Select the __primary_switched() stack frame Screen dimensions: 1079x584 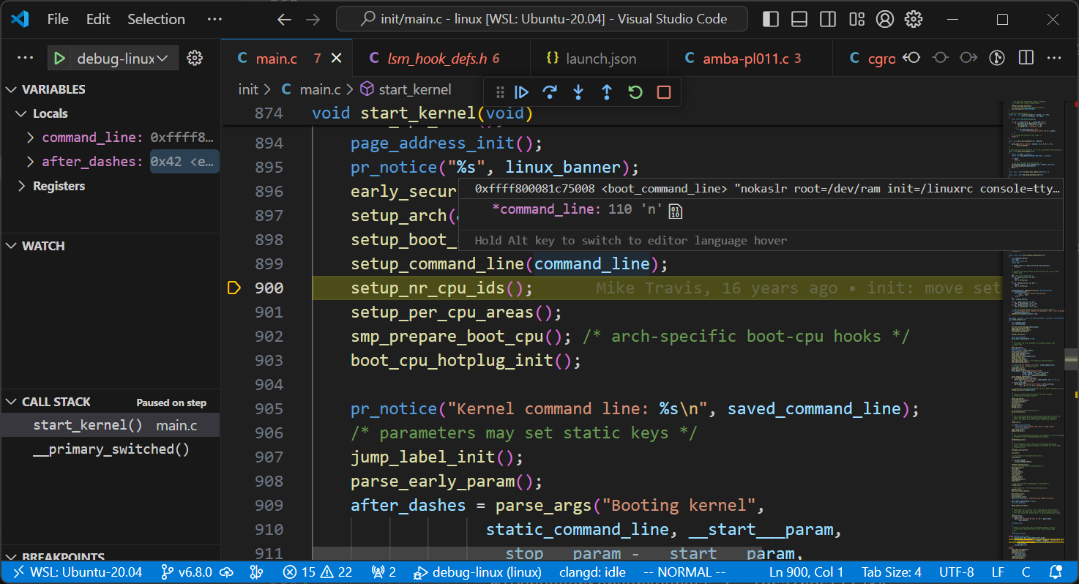coord(110,449)
